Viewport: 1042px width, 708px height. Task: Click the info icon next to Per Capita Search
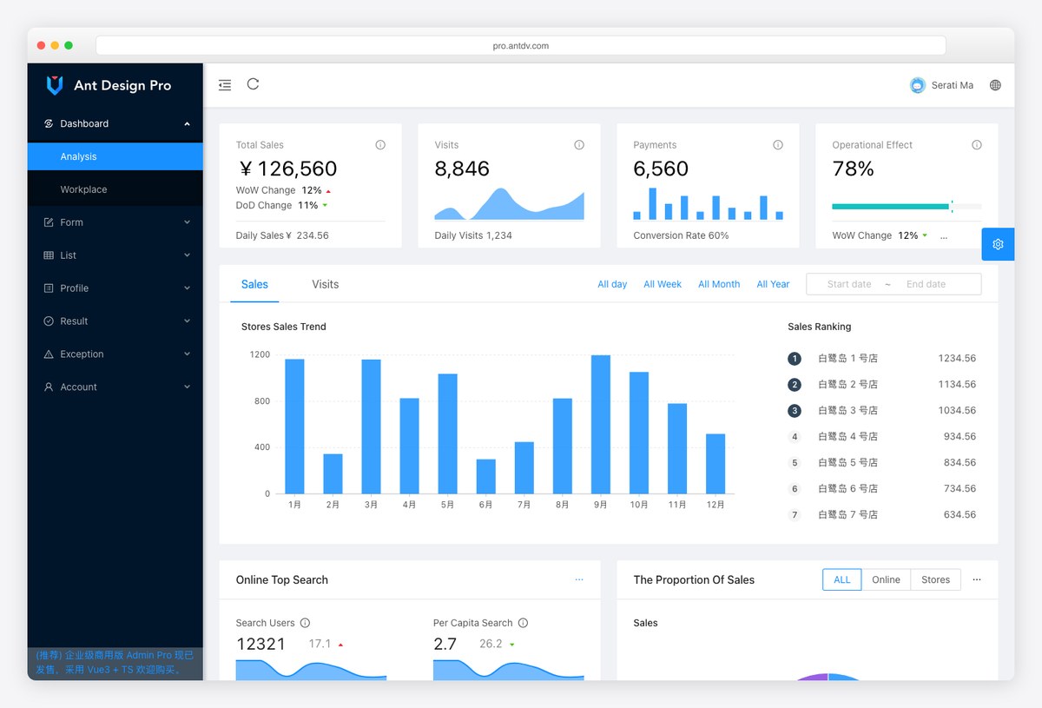point(523,623)
